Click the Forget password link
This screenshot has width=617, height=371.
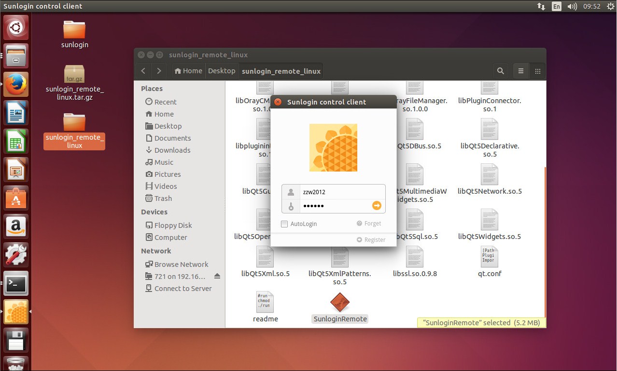369,224
